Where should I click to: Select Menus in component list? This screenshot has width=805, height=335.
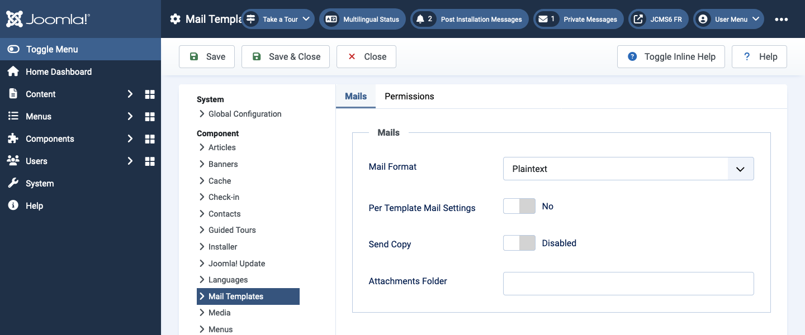(220, 329)
